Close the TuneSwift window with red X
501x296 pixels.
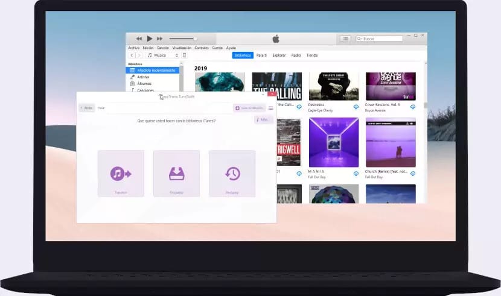click(272, 94)
